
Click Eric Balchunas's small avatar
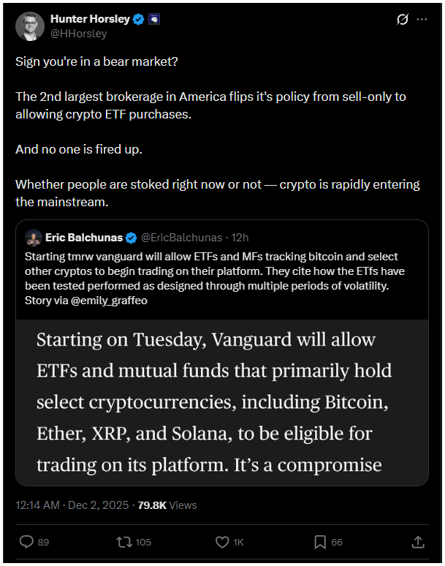[33, 238]
